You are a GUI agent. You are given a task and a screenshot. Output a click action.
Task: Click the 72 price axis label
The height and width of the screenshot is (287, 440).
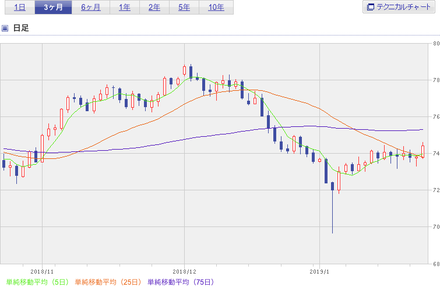click(x=437, y=190)
